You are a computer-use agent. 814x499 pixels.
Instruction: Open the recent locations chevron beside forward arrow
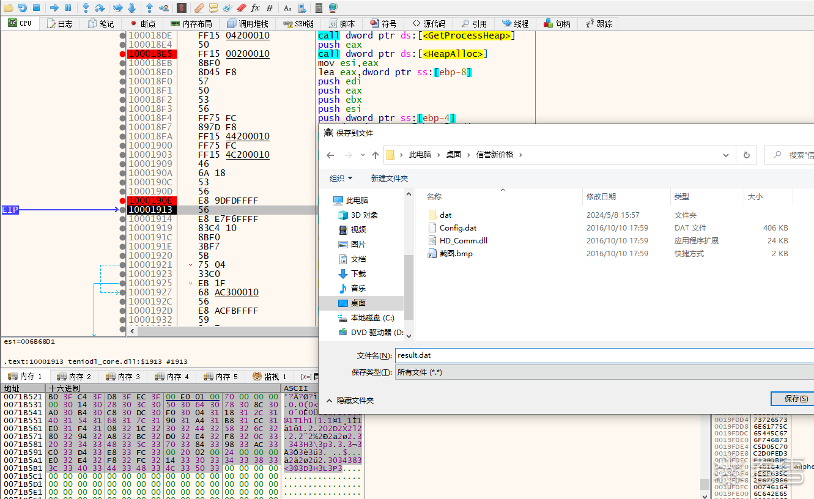pyautogui.click(x=362, y=155)
